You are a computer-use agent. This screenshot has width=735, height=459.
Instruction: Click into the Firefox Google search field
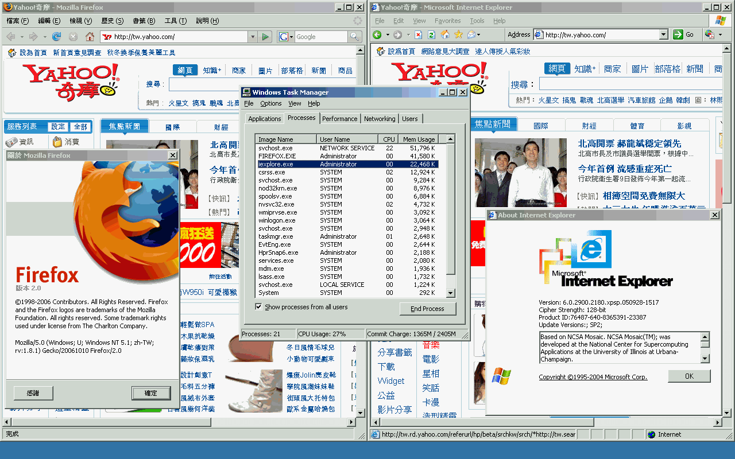pyautogui.click(x=320, y=37)
